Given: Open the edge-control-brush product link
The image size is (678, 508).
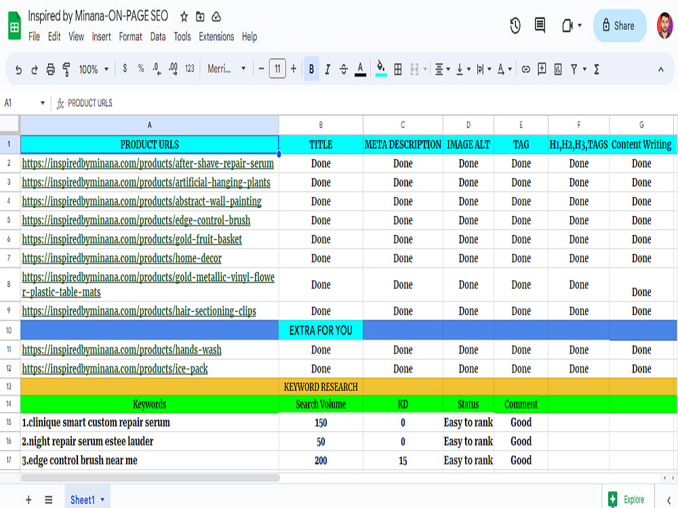Looking at the screenshot, I should (x=136, y=220).
